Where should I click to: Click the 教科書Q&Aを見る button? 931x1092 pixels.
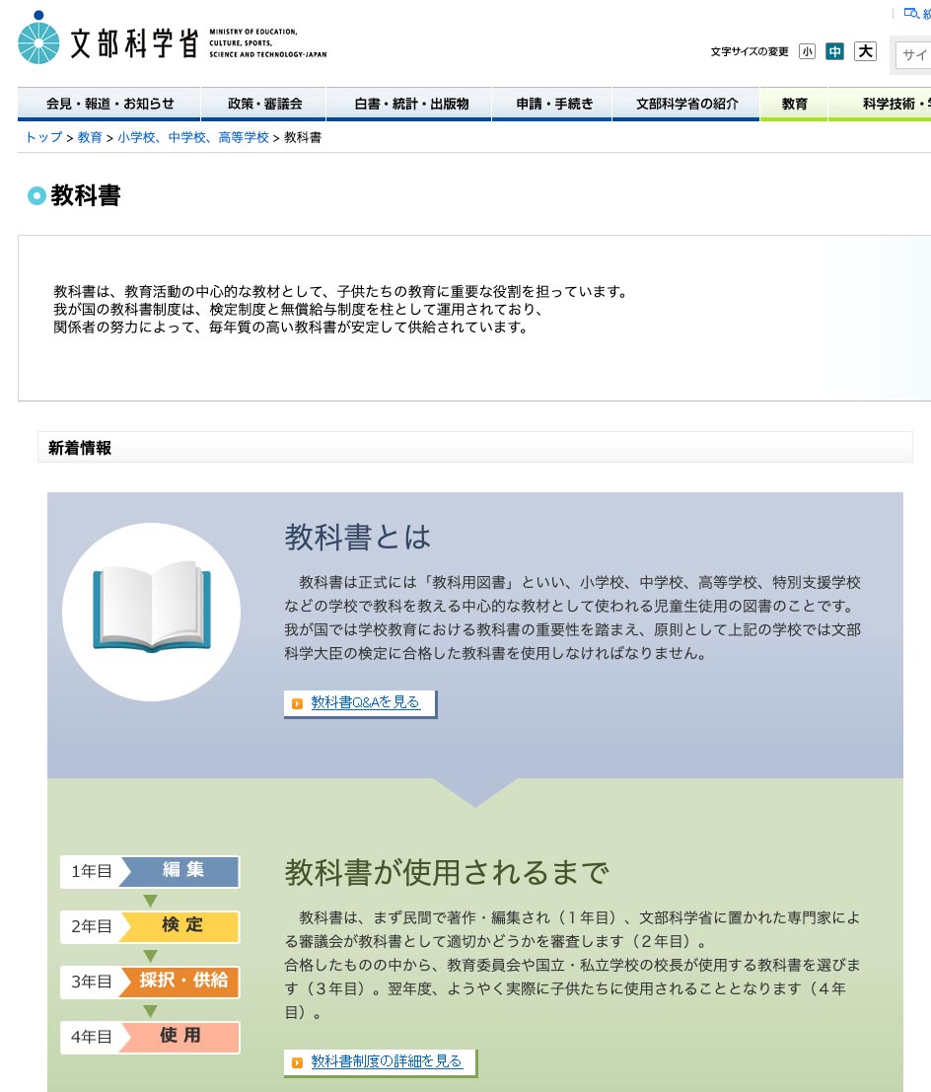(365, 702)
